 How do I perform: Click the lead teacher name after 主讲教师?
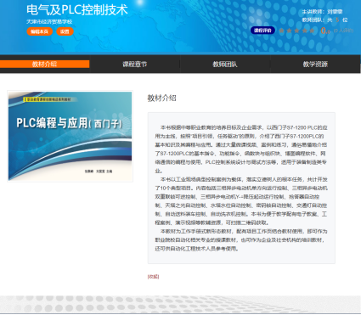click(x=335, y=12)
